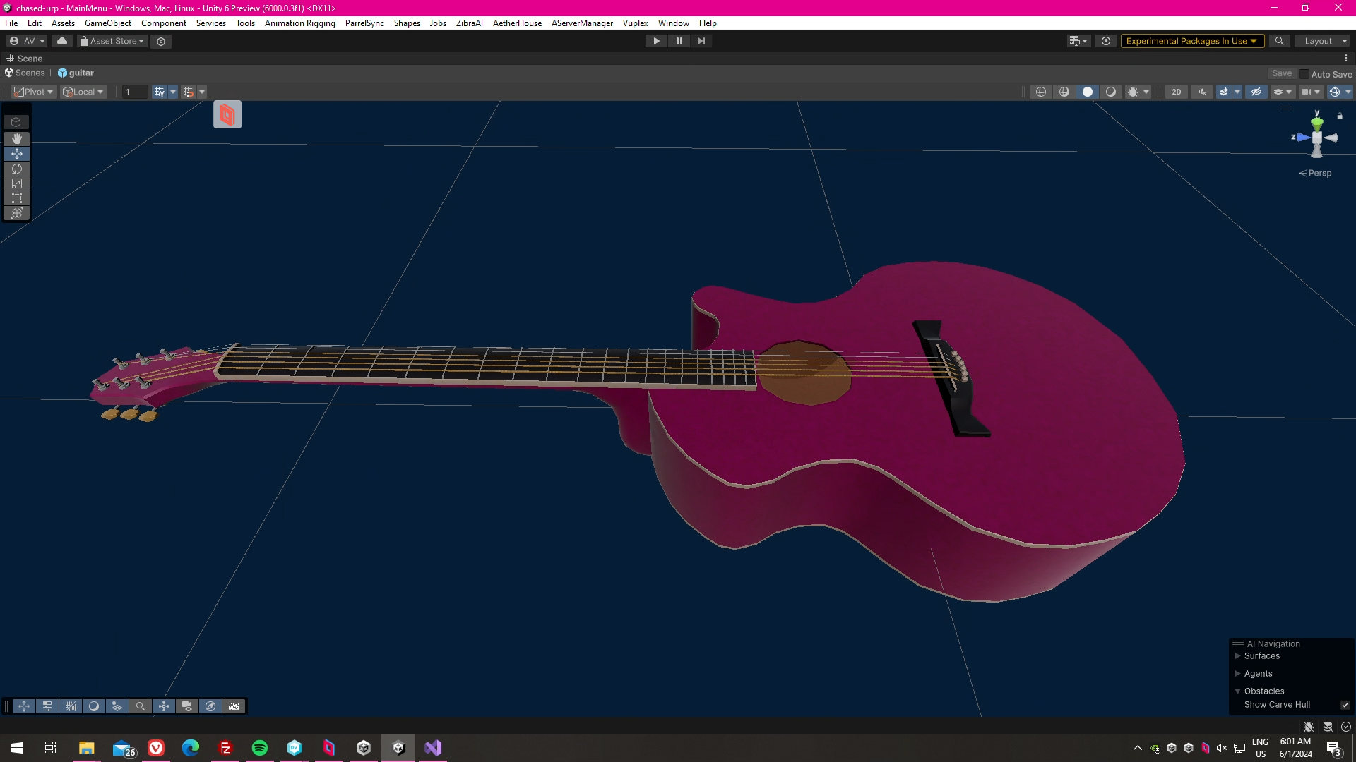The height and width of the screenshot is (762, 1356).
Task: Uncheck Show Carve Hull checkbox
Action: click(x=1345, y=705)
